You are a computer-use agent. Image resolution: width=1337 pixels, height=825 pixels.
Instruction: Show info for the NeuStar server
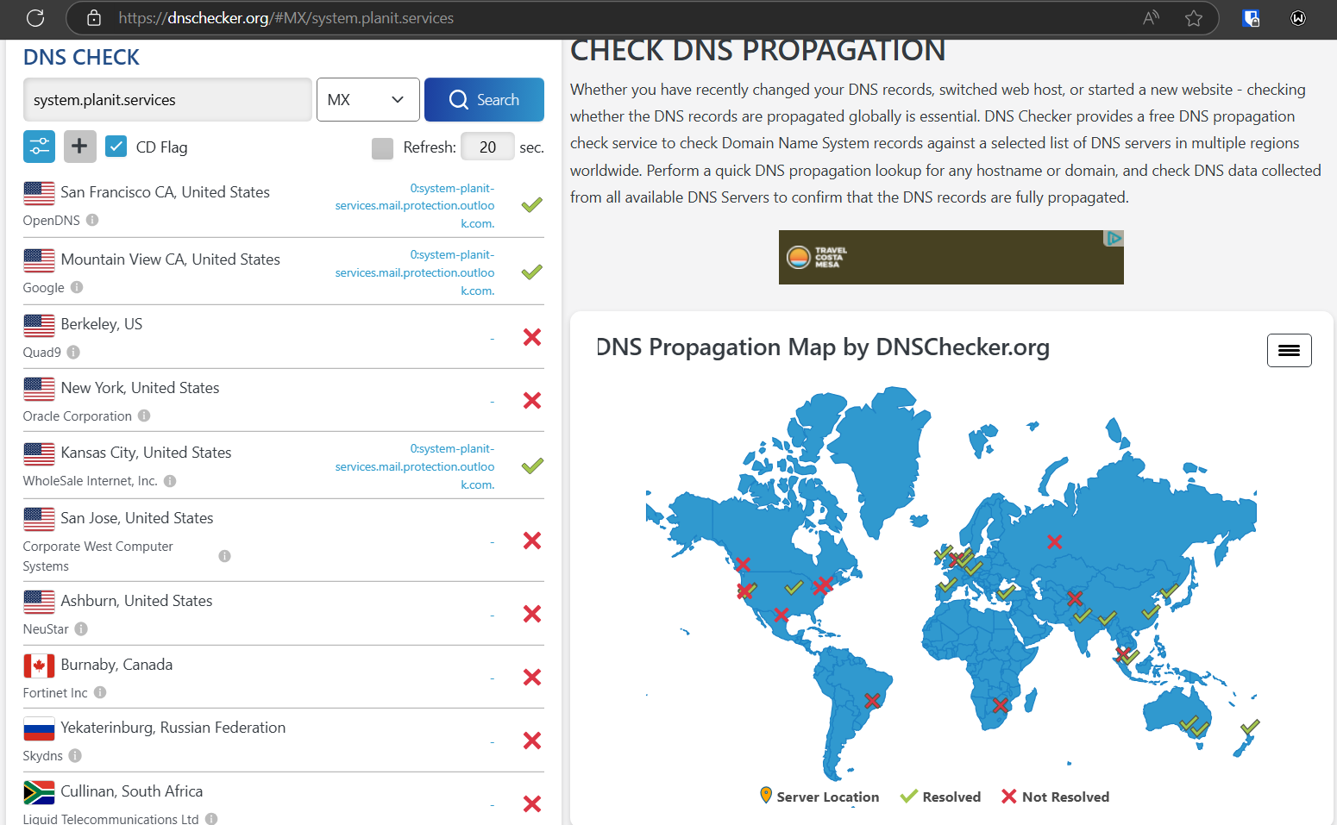[x=81, y=629]
